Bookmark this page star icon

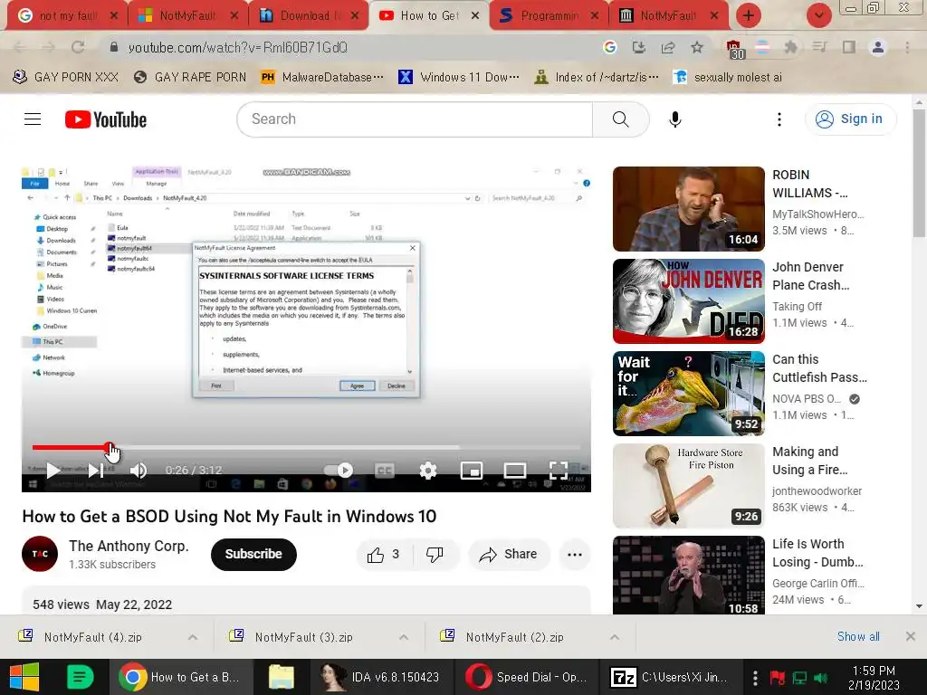pos(697,47)
